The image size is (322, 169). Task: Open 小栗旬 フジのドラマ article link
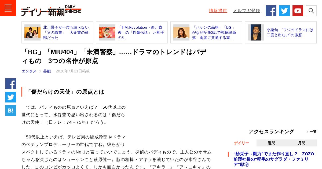[290, 32]
